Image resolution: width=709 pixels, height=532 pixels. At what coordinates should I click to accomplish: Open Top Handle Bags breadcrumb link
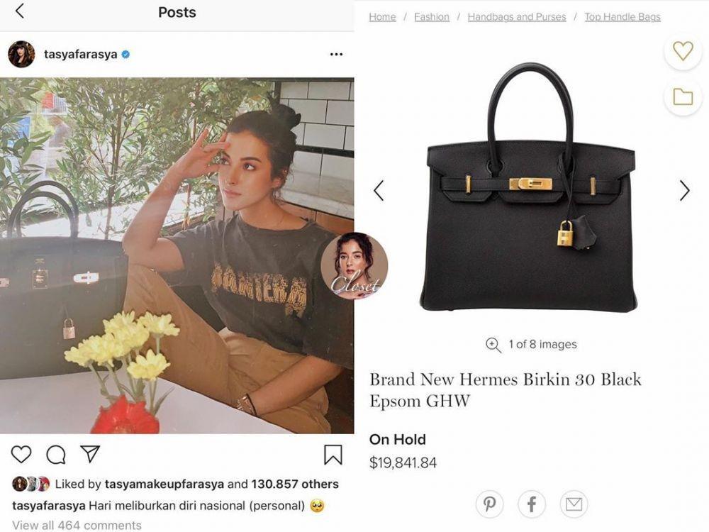pos(623,17)
